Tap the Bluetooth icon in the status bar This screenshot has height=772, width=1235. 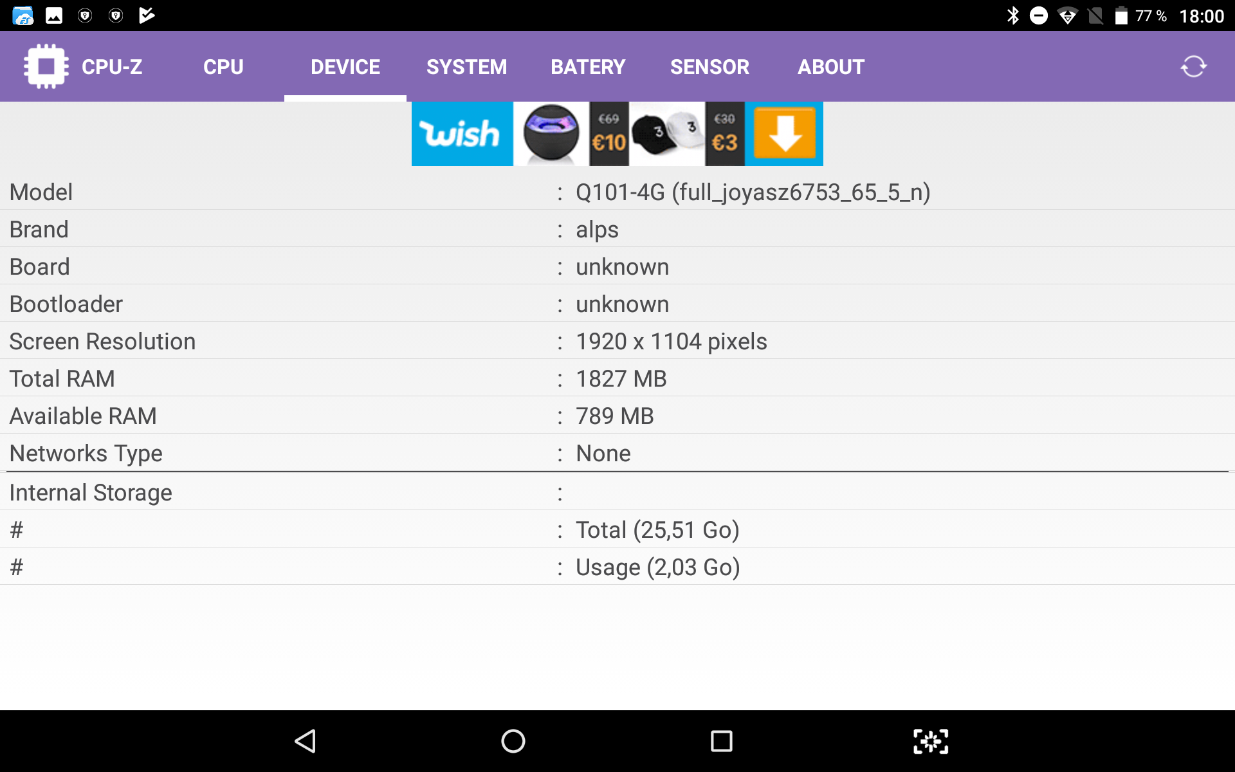1012,15
